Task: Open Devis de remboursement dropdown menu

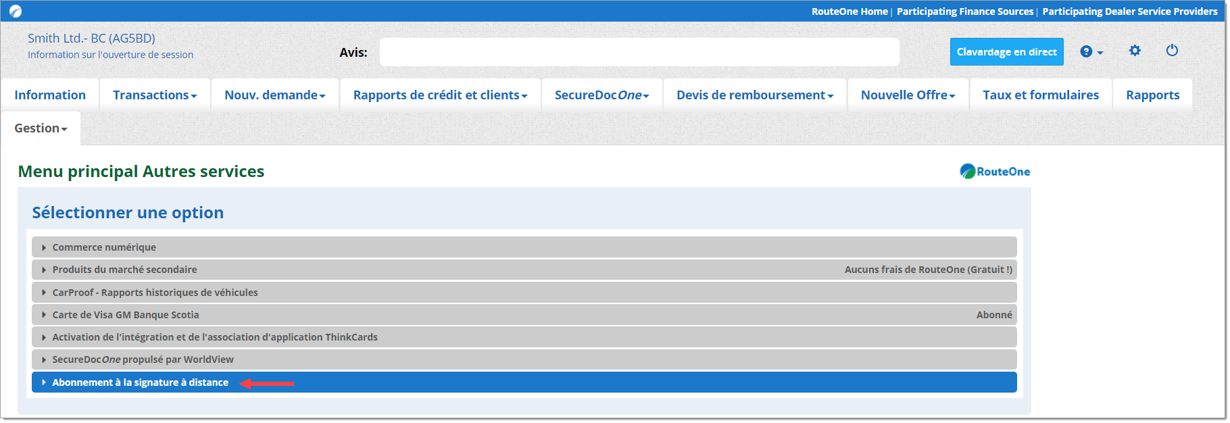Action: (x=755, y=95)
